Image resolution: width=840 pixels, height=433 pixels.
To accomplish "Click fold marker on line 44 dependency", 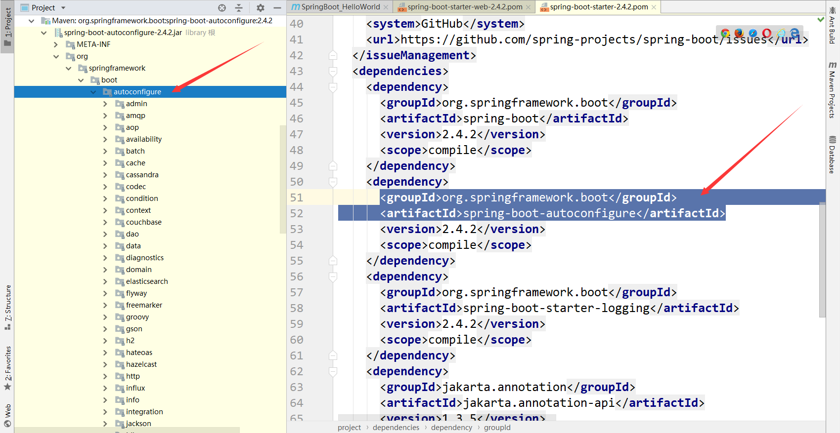I will (333, 87).
